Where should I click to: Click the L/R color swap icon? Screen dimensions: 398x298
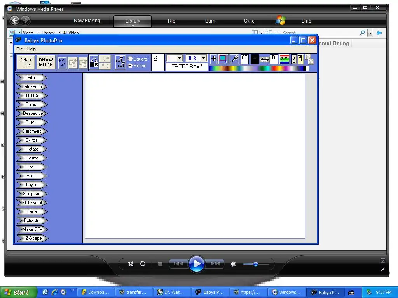pos(94,62)
